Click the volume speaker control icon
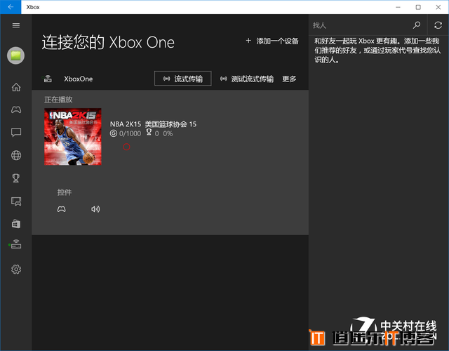Image resolution: width=449 pixels, height=351 pixels. (95, 209)
